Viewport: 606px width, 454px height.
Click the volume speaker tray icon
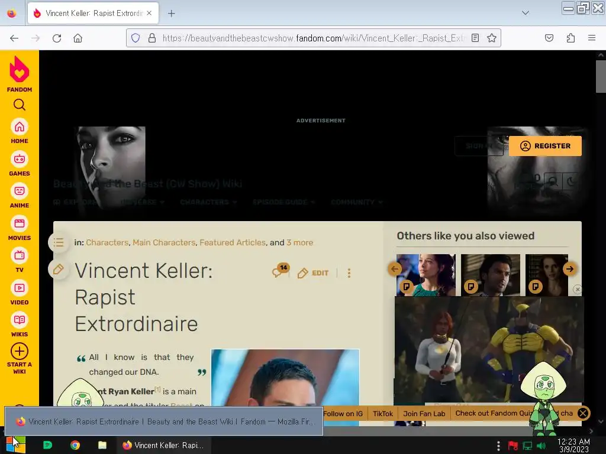(x=542, y=446)
